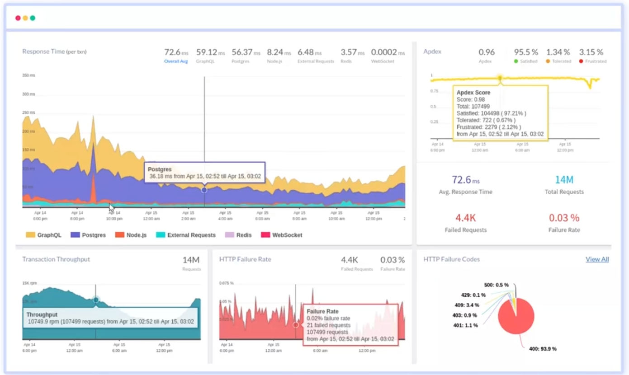Select the 56.37 ms Postgres metric
The width and height of the screenshot is (629, 375).
point(246,56)
